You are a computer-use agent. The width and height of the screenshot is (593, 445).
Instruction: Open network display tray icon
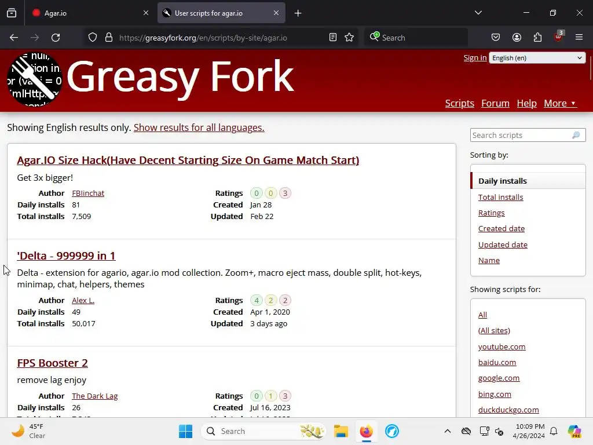coord(485,431)
